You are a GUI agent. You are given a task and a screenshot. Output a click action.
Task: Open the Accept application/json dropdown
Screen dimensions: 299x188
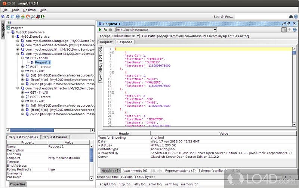138,36
